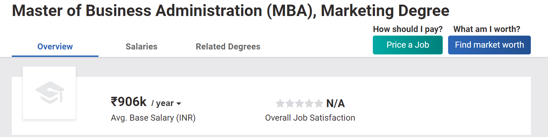Click the third gray rating star
Viewport: 548px width, 137px height.
(300, 104)
